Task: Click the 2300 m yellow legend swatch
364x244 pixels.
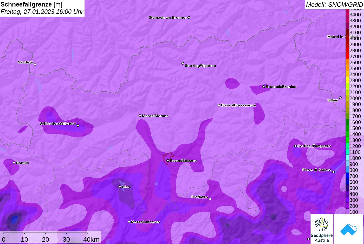Action: point(347,80)
